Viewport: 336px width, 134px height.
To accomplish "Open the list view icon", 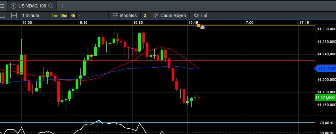I will [x=2, y=15].
